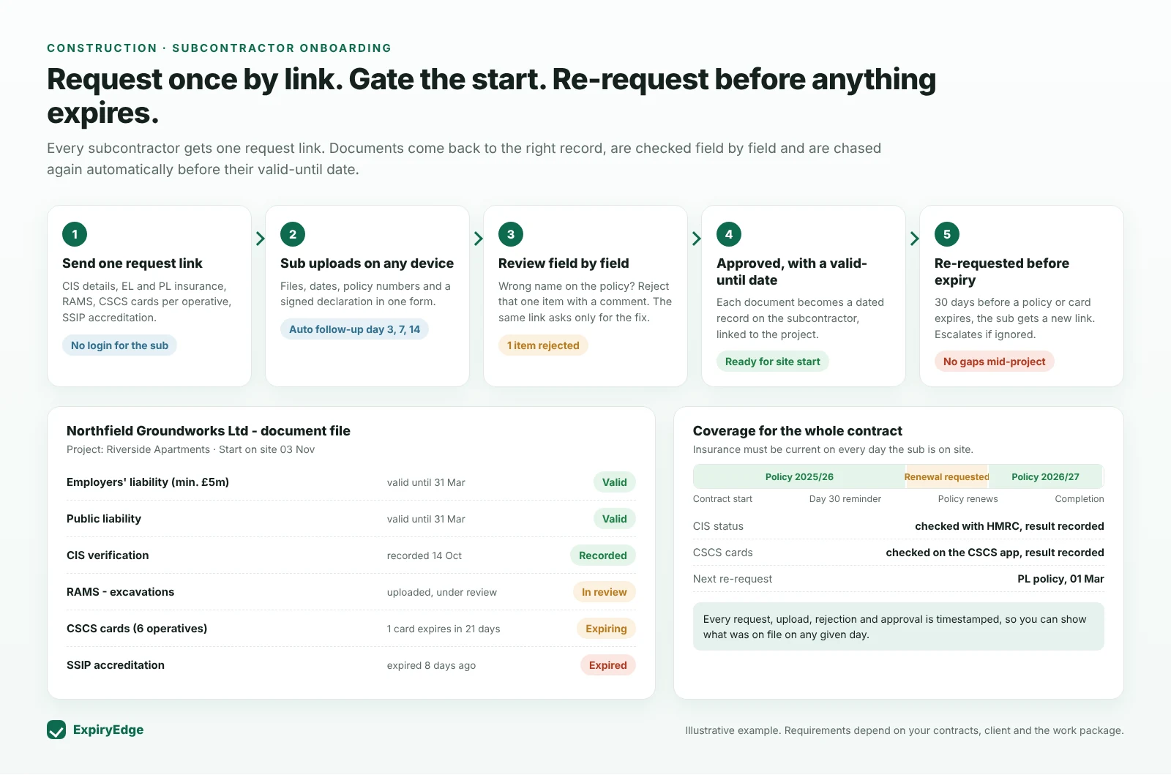Select the 'Public liability' row label

pyautogui.click(x=104, y=519)
